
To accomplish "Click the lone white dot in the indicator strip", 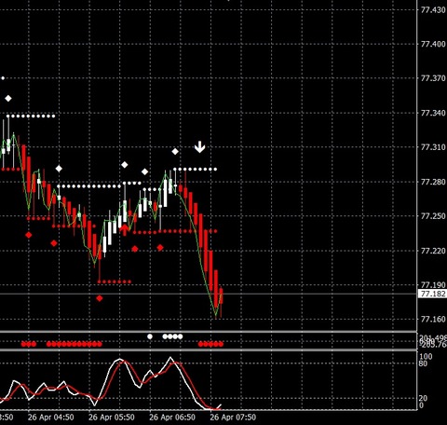I will click(x=150, y=336).
